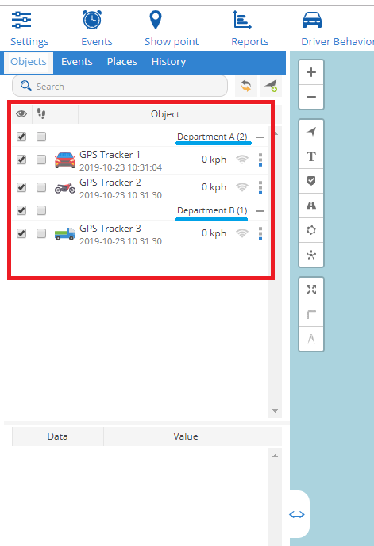The height and width of the screenshot is (546, 374).
Task: Zoom in on the map
Action: pyautogui.click(x=311, y=72)
